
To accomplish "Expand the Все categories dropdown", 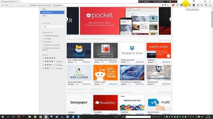I will (53, 27).
